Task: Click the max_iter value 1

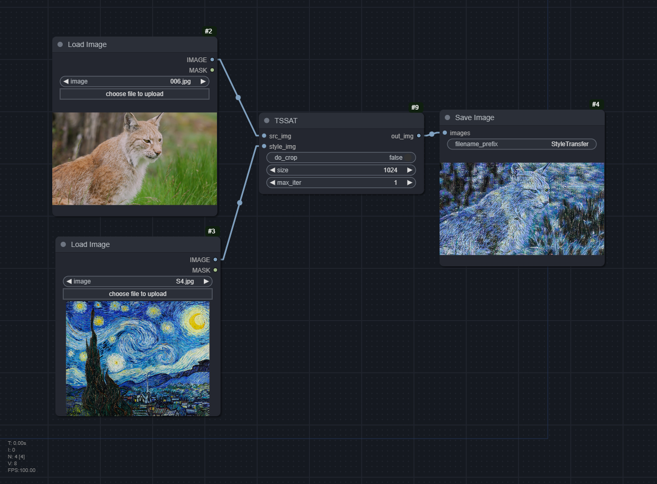Action: click(x=396, y=183)
